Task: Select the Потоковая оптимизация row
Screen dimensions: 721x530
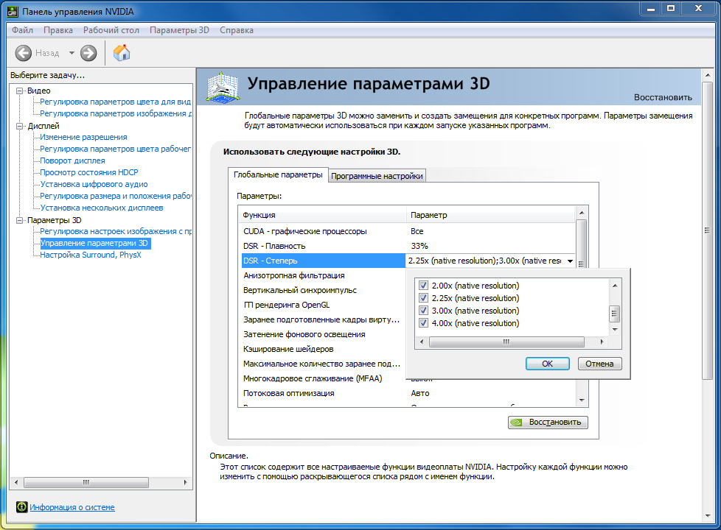Action: coord(407,393)
